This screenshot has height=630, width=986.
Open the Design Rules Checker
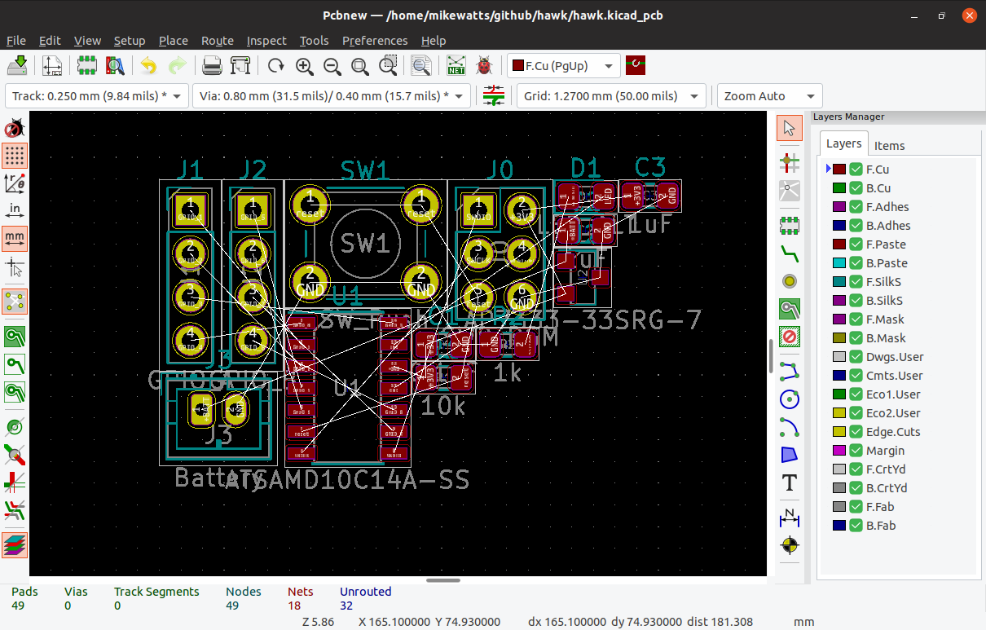[483, 65]
